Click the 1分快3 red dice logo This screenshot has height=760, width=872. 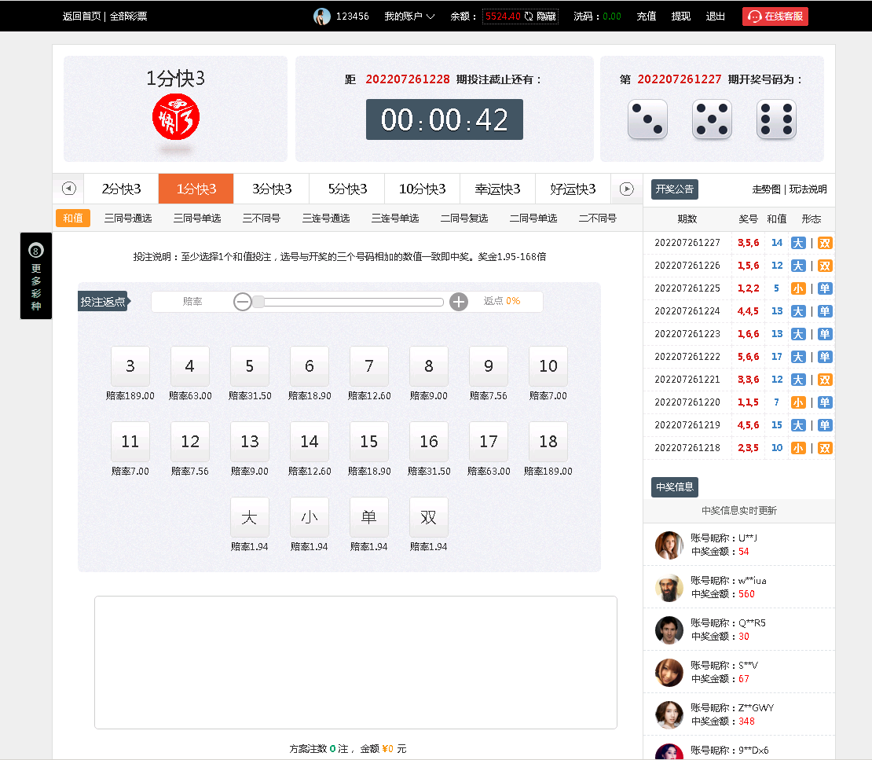point(176,118)
